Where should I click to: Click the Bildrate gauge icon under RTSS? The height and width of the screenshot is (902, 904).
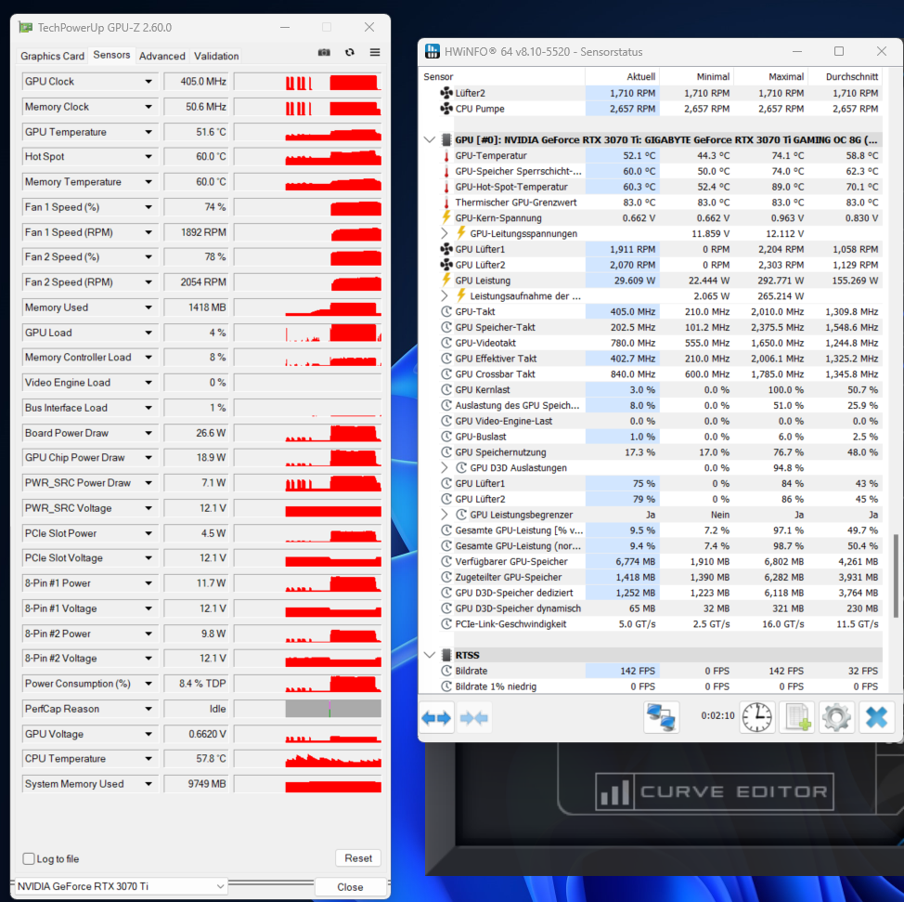(x=446, y=671)
